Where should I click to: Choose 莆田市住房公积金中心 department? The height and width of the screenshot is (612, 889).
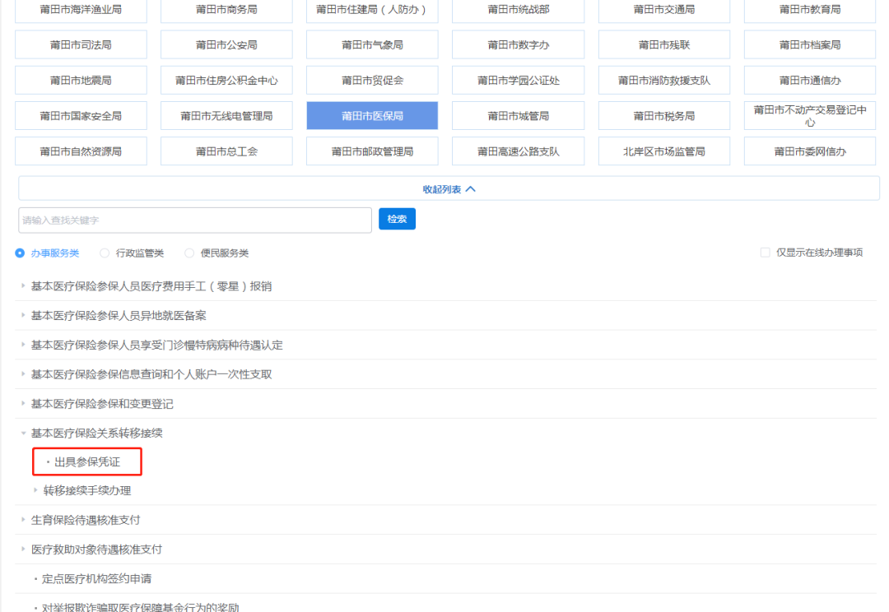click(226, 81)
